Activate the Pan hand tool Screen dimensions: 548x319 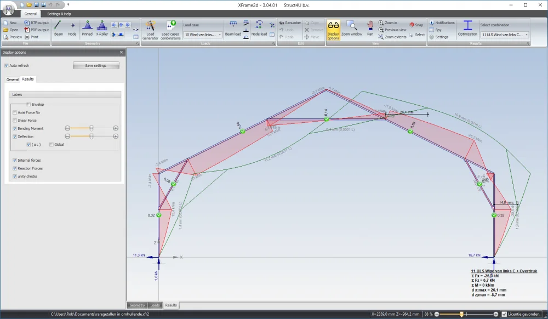point(370,29)
